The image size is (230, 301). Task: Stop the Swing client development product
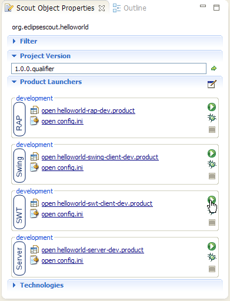point(212,176)
